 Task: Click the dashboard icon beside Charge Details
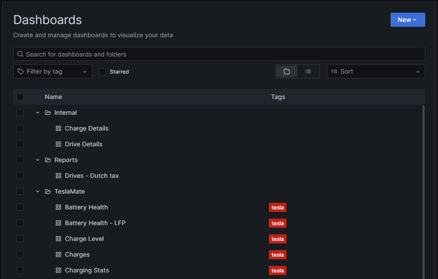(x=58, y=128)
